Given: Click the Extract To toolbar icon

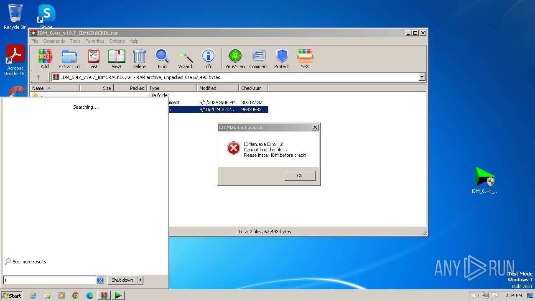Looking at the screenshot, I should point(69,59).
